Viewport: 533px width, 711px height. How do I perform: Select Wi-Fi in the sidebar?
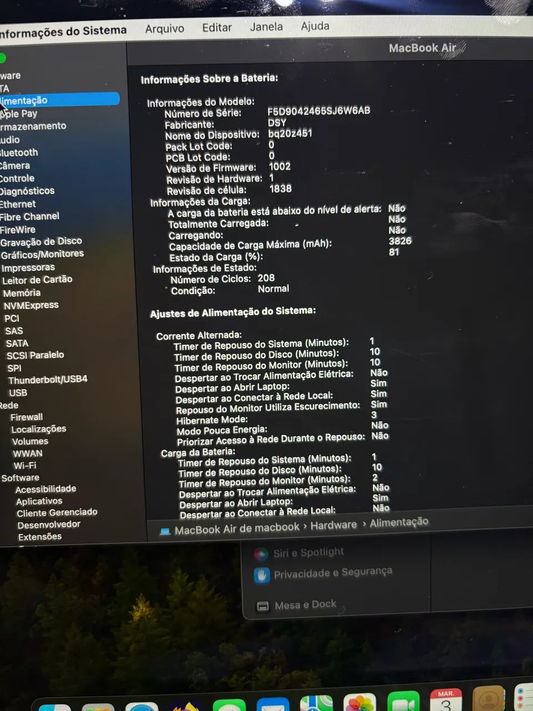click(25, 466)
